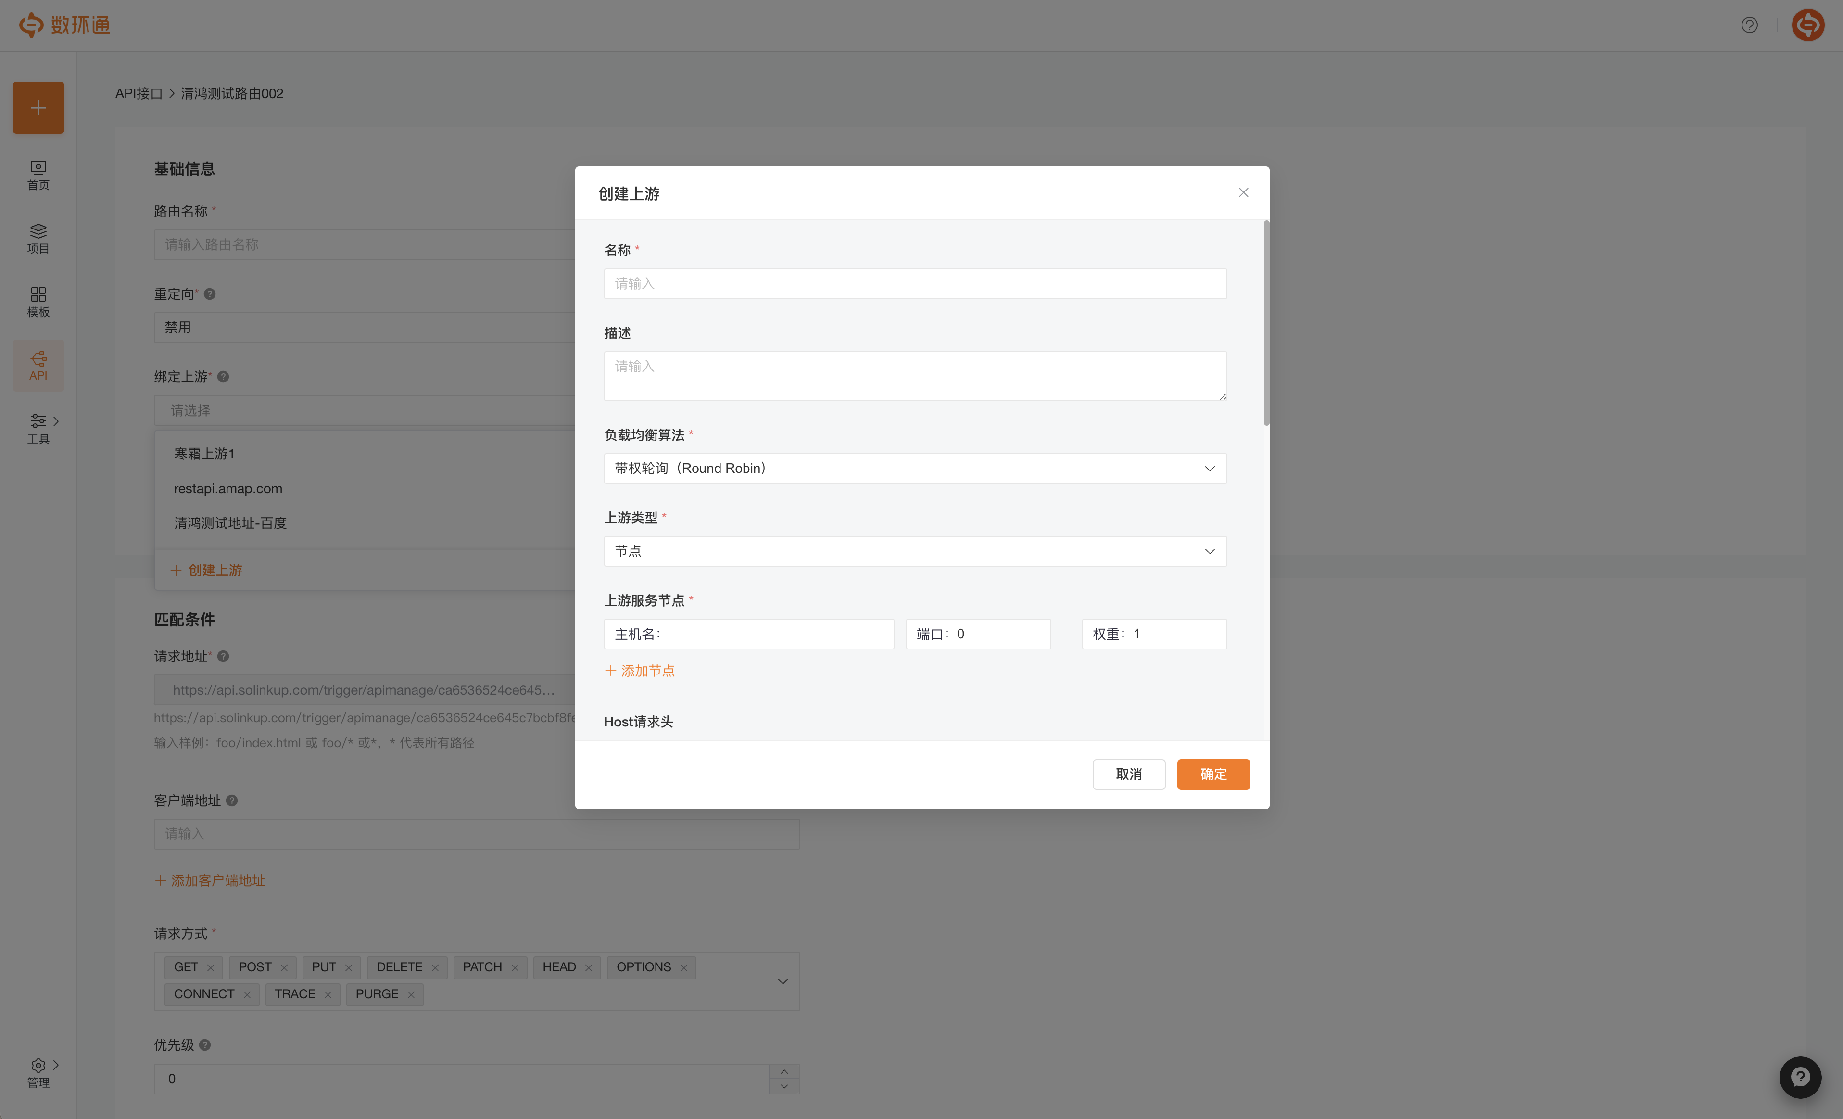
Task: Click the help icon next to 优先级
Action: click(x=205, y=1045)
